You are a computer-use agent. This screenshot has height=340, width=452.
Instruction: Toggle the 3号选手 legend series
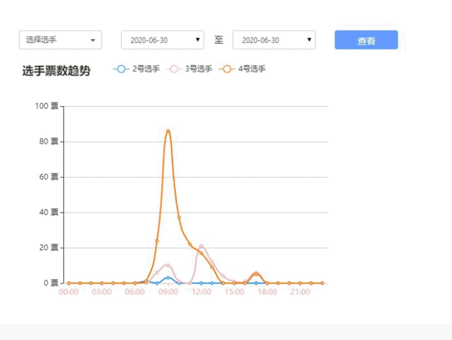pos(189,69)
